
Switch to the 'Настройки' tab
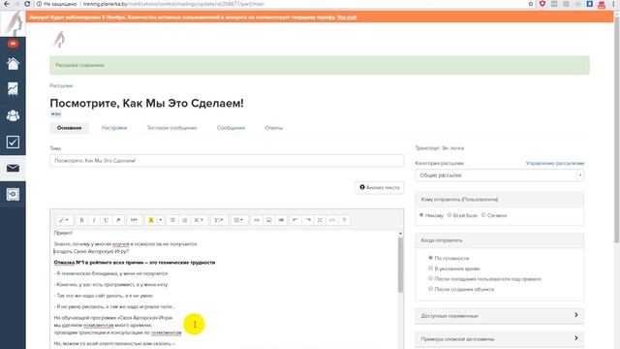point(114,128)
